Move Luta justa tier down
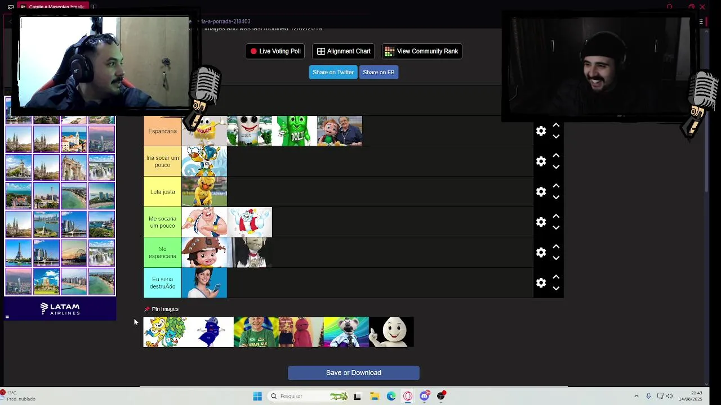This screenshot has width=721, height=405. pos(556,197)
